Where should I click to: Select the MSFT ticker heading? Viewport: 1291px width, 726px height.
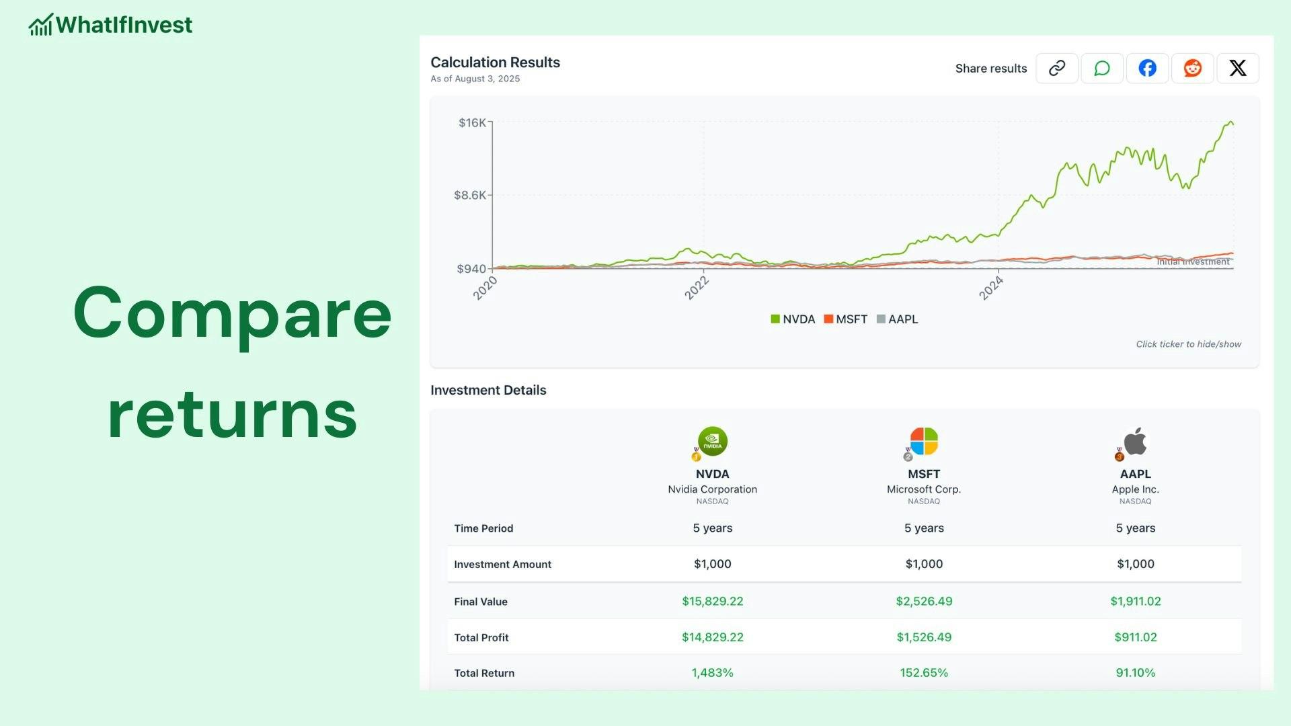pyautogui.click(x=924, y=474)
